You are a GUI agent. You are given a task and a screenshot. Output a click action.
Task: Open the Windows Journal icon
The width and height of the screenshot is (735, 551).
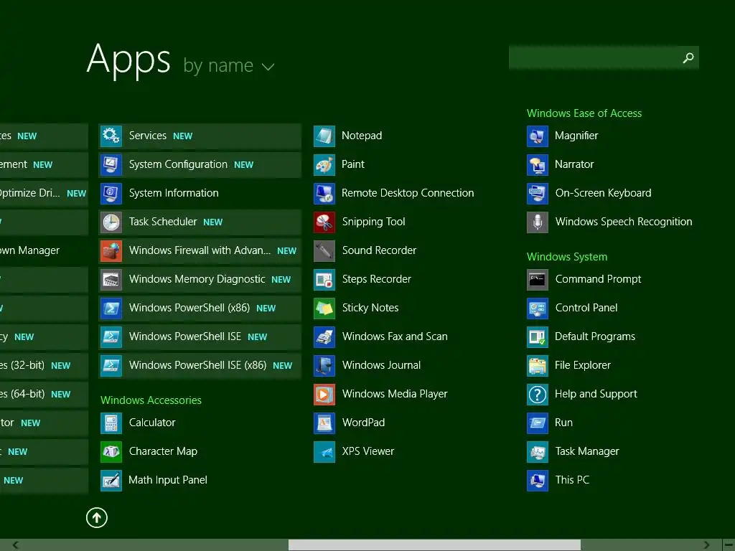pyautogui.click(x=324, y=365)
